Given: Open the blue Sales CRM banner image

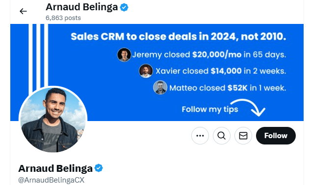Looking at the screenshot, I should (157, 72).
